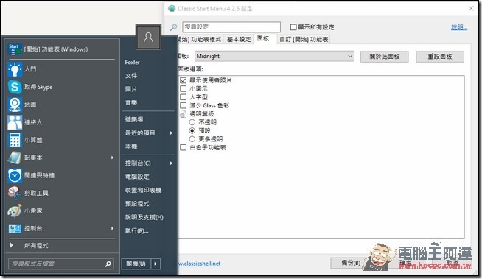This screenshot has height=279, width=482.
Task: Click the 透明等級 group icon
Action: point(183,114)
